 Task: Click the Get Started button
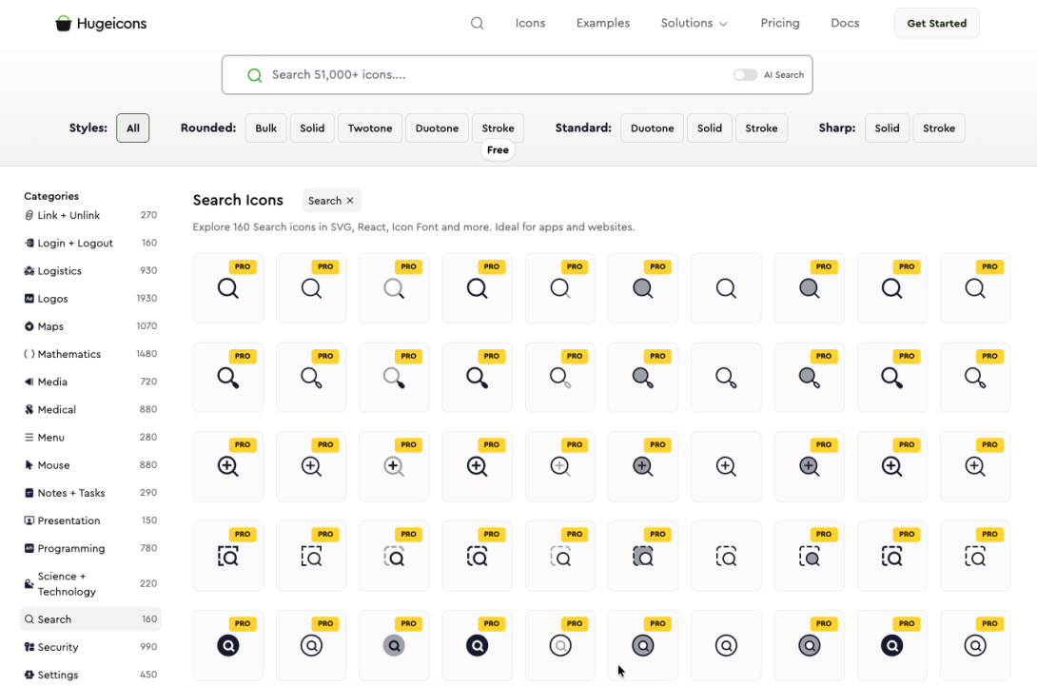pyautogui.click(x=936, y=23)
